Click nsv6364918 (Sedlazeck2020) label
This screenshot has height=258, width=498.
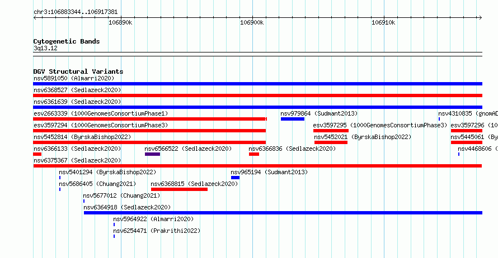[x=127, y=207]
